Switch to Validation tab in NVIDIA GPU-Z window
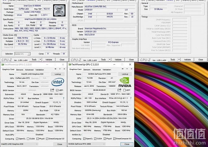 pos(107,70)
